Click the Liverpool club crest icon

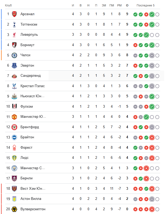pos(14,35)
